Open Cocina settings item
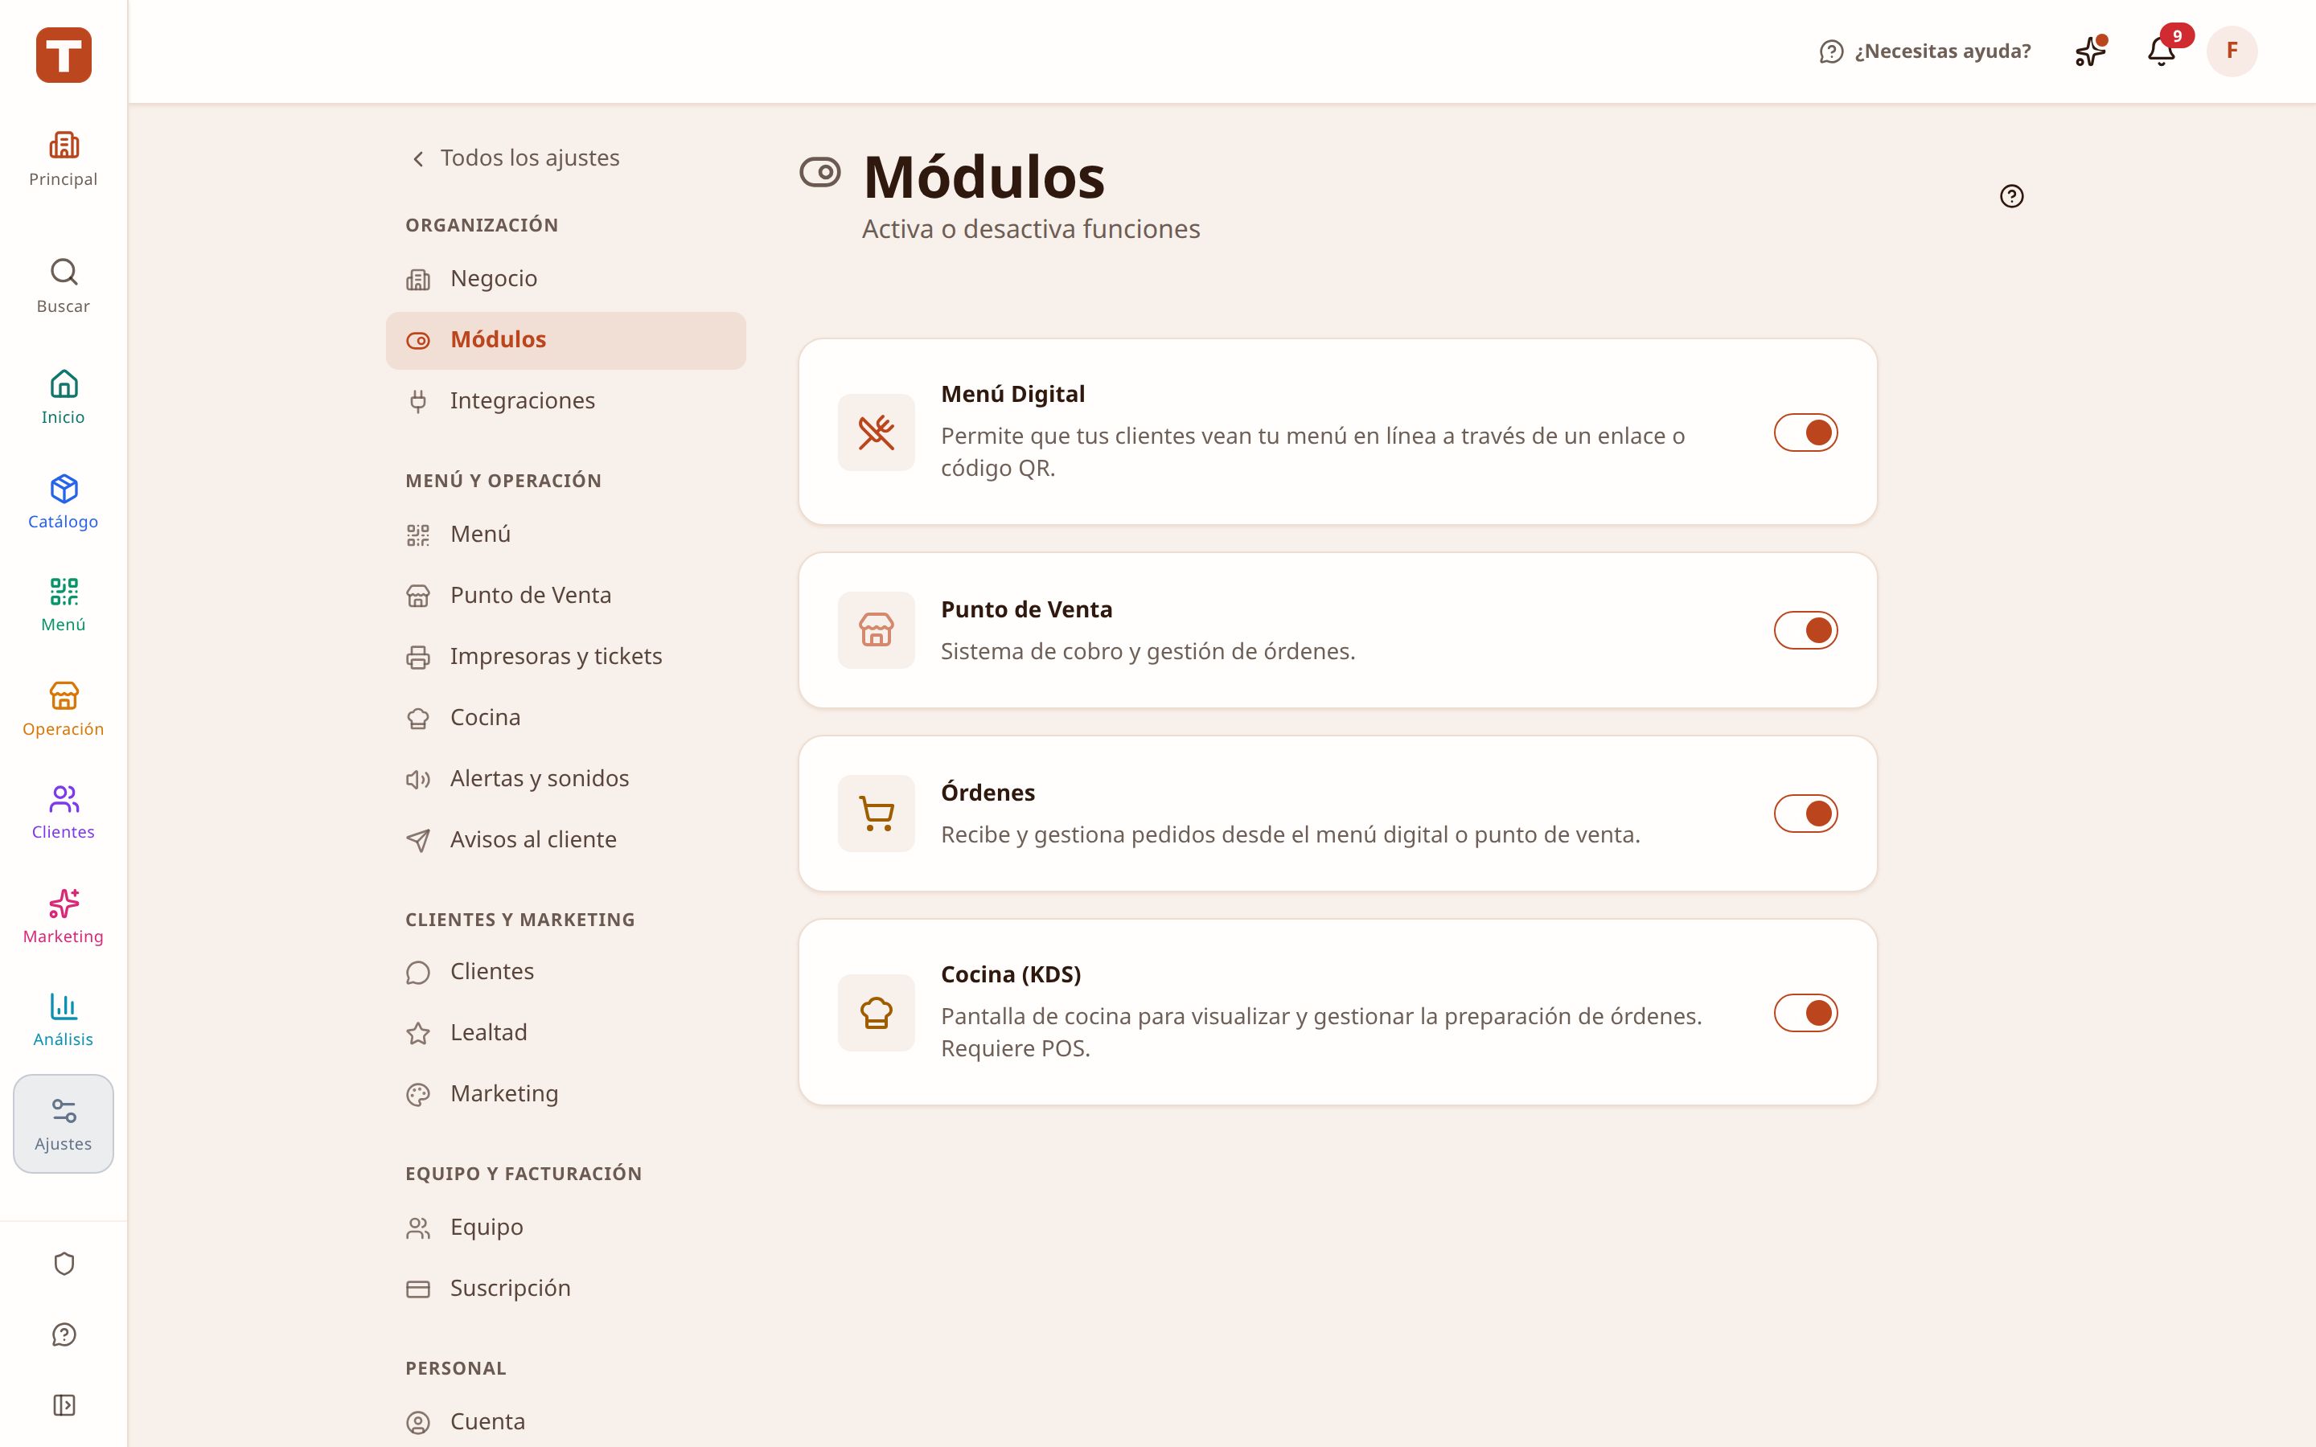Screen dimensions: 2316x1447 [x=565, y=718]
